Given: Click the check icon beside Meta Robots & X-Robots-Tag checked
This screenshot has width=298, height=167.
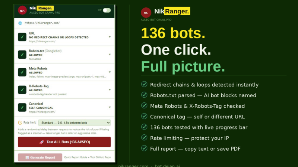Looking at the screenshot, I should coord(144,105).
